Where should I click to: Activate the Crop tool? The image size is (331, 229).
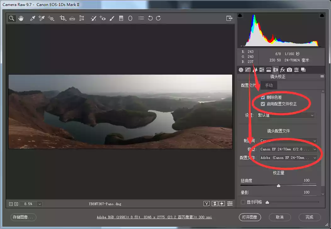pyautogui.click(x=63, y=18)
